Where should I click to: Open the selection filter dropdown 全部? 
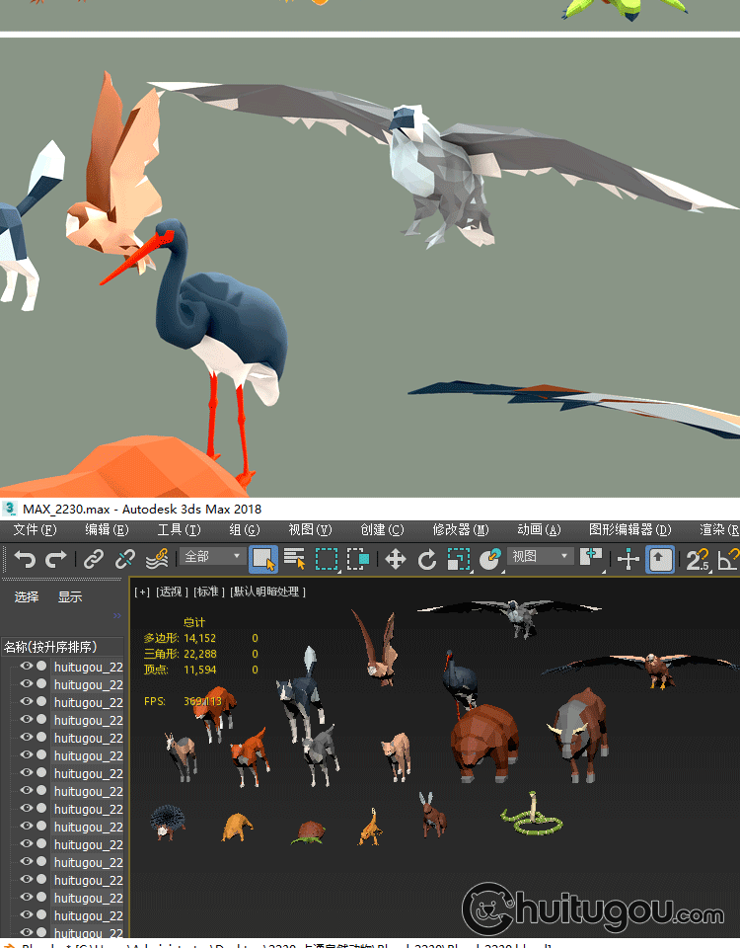click(212, 557)
